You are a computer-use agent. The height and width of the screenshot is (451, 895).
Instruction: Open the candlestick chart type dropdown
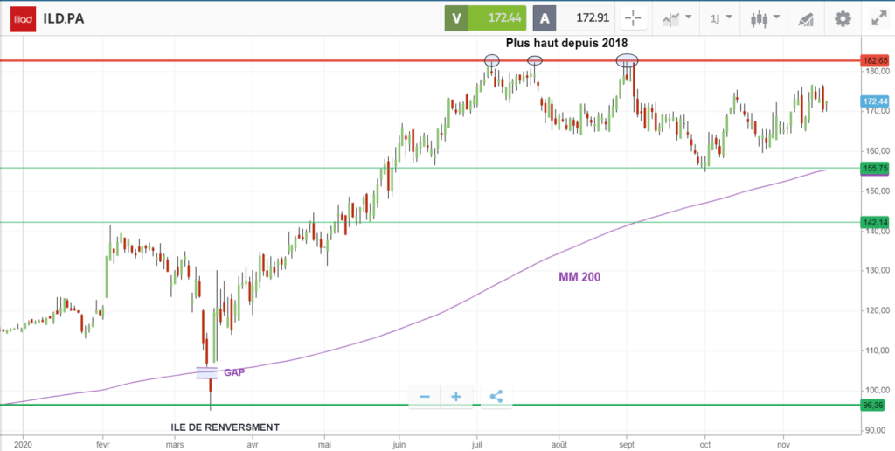coord(766,18)
